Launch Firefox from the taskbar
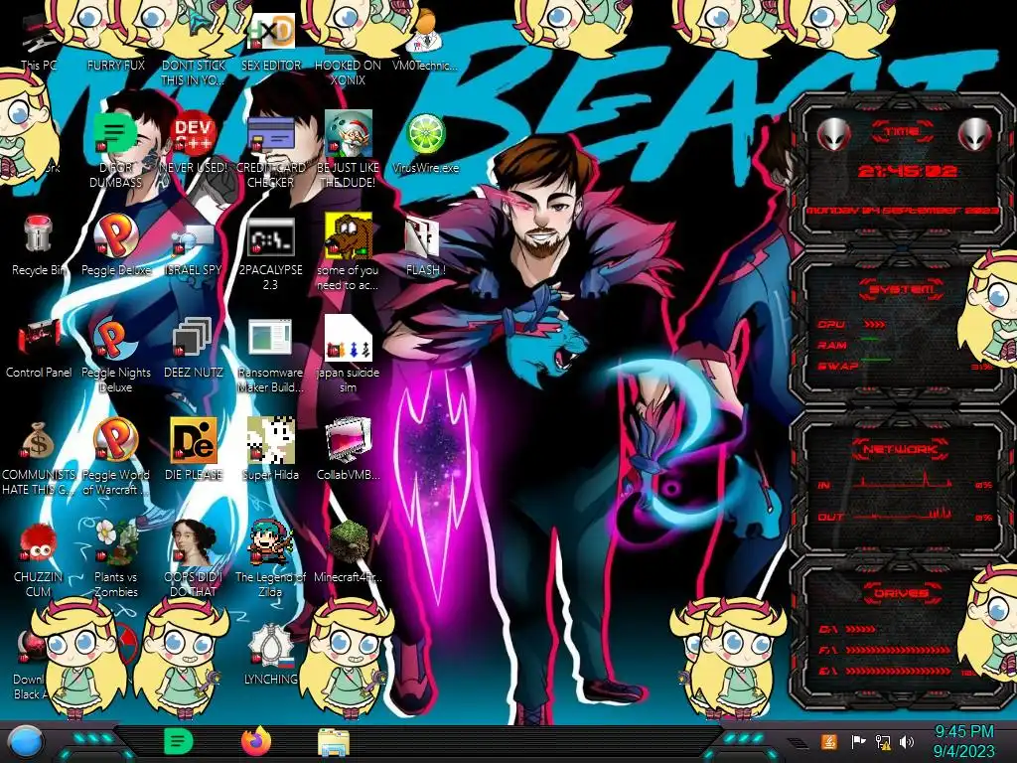 coord(256,741)
